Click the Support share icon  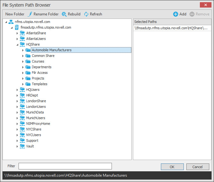tap(22, 141)
